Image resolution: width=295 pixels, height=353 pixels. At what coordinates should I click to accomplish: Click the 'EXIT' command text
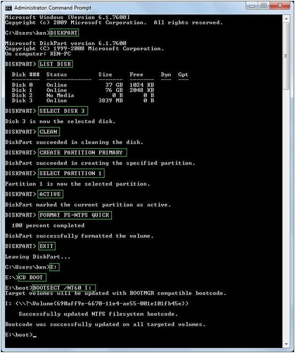click(47, 246)
